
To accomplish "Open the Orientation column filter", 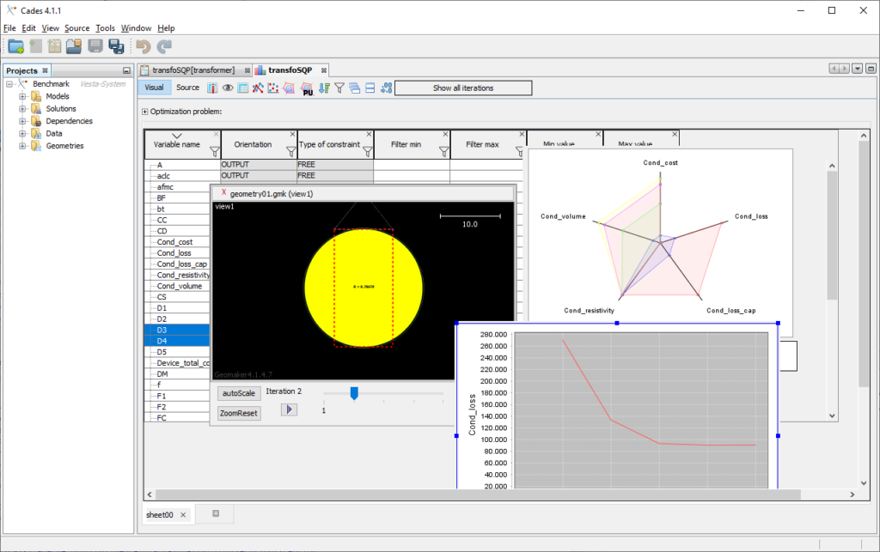I will 290,151.
